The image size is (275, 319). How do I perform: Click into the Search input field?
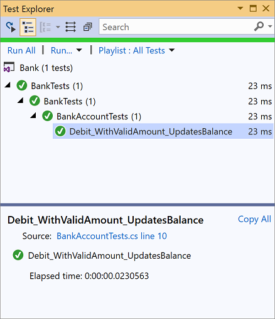click(x=176, y=27)
